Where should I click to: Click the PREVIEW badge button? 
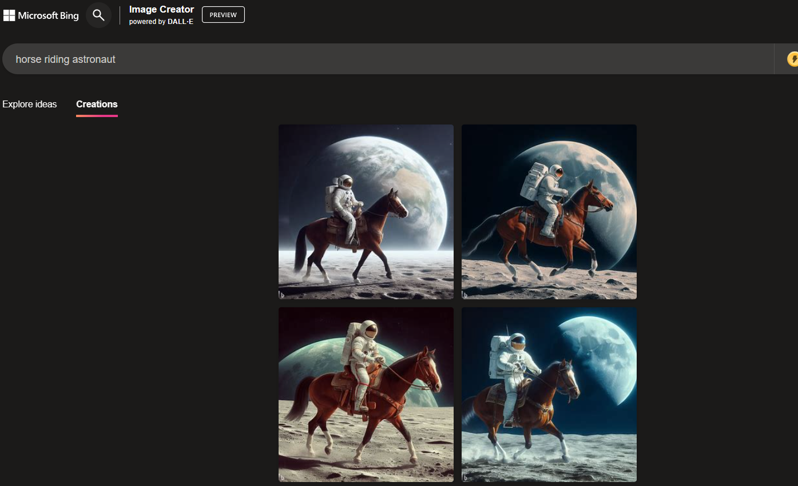(x=223, y=15)
